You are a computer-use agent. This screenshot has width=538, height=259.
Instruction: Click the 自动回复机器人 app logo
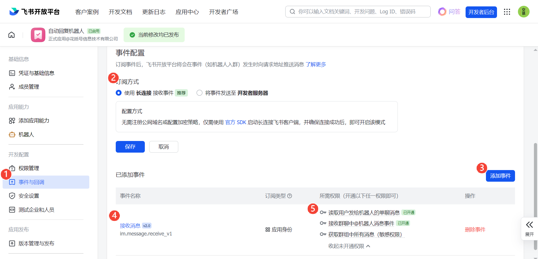coord(38,35)
